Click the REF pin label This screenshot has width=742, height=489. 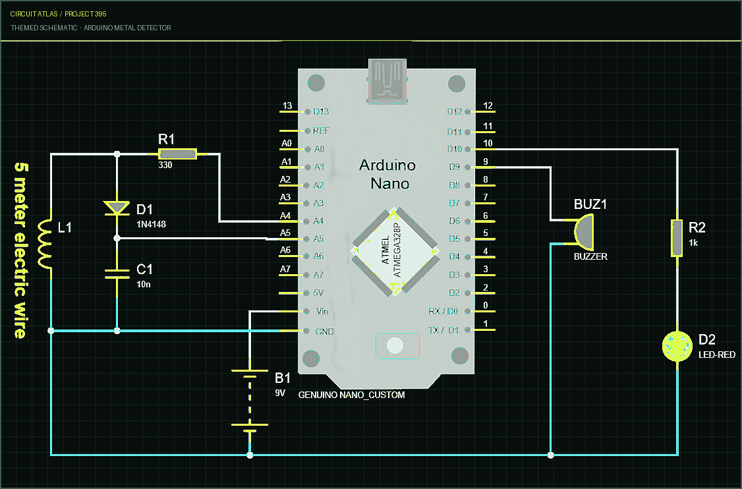point(320,130)
